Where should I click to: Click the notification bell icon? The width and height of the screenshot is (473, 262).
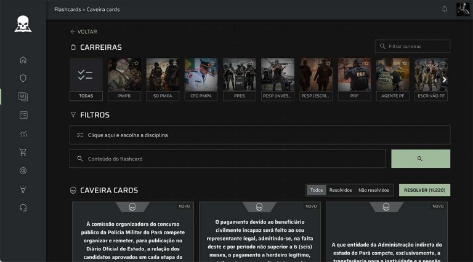coord(445,9)
